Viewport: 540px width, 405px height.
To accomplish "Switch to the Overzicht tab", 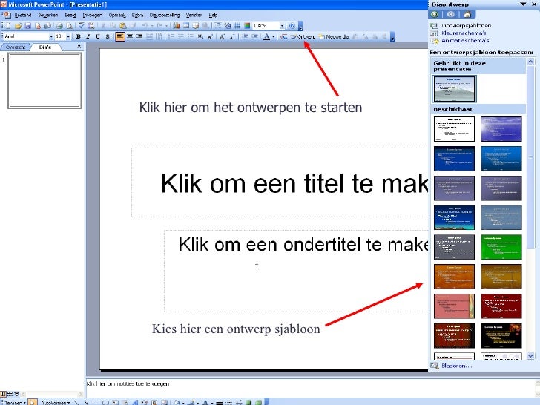I will pos(16,47).
